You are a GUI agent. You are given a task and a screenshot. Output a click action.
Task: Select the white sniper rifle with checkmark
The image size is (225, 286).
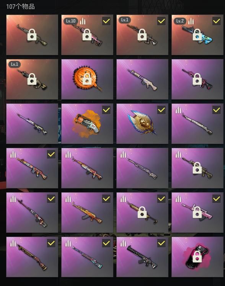point(197,124)
